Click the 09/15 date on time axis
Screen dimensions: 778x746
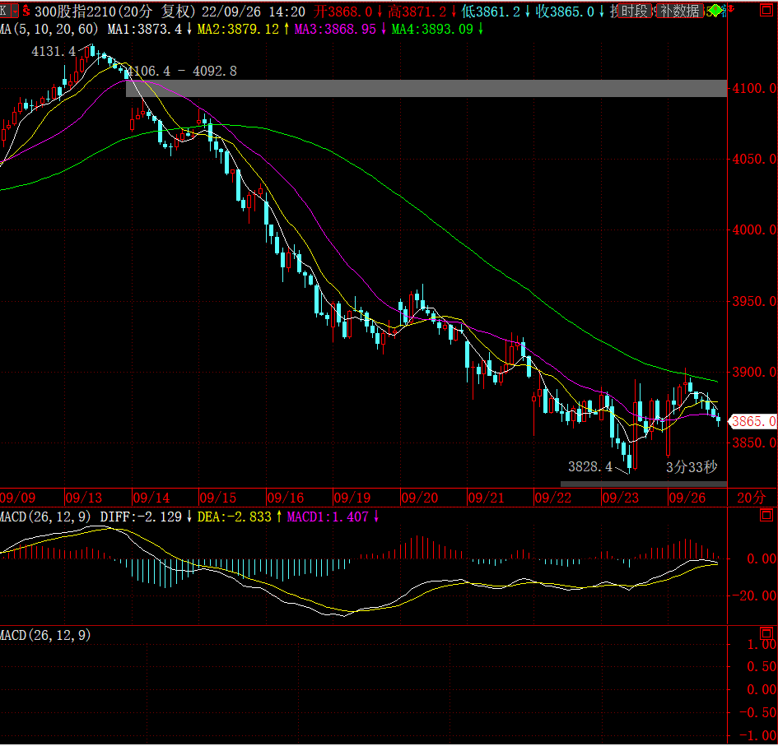tap(218, 498)
